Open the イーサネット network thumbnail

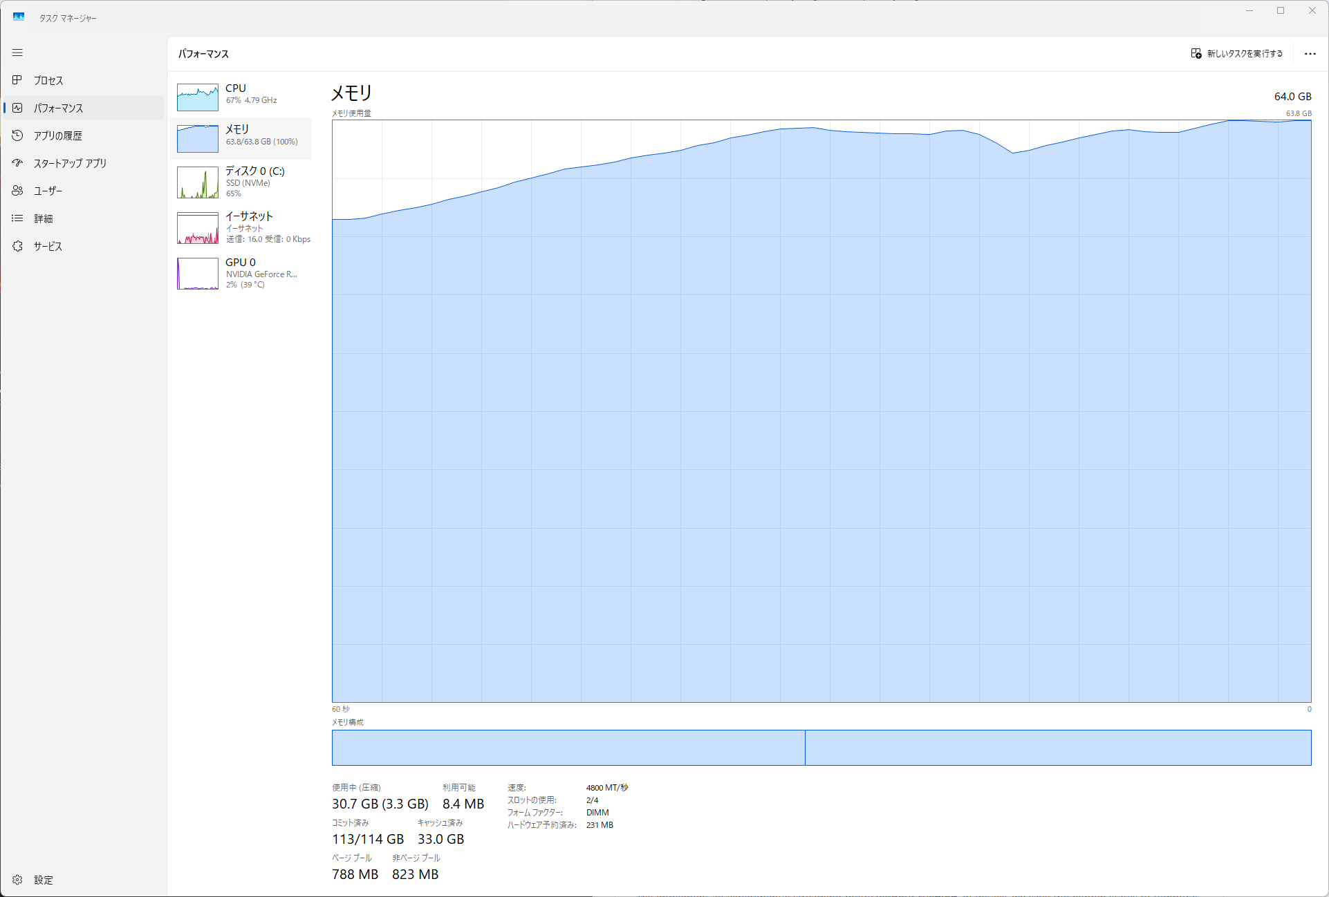(198, 228)
